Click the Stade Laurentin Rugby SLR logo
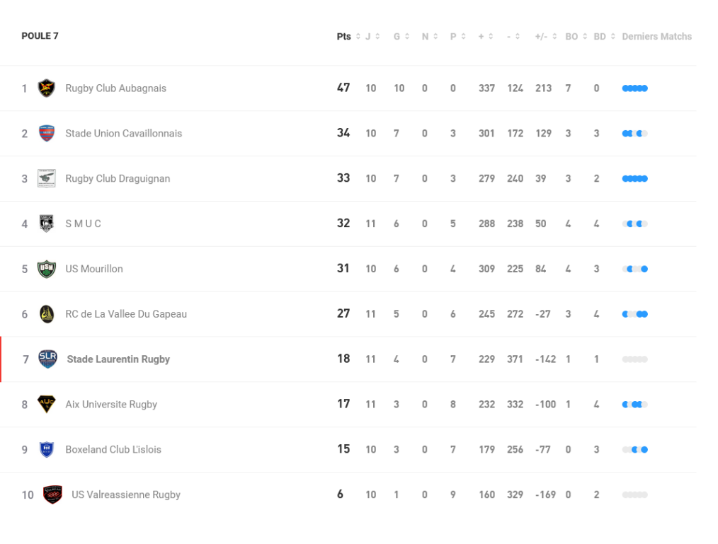Viewport: 718px width, 544px height. 47,359
